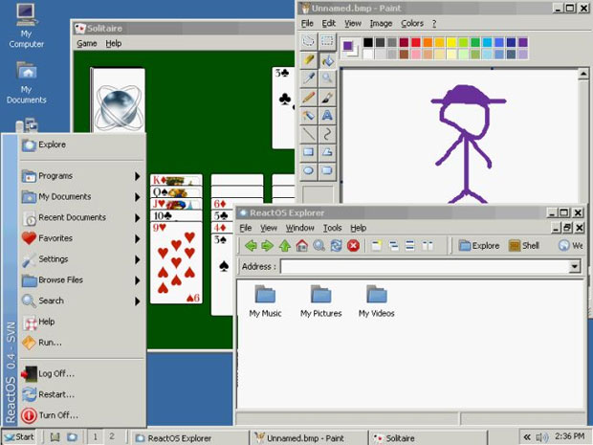Click Run... in the Start menu
Image resolution: width=593 pixels, height=445 pixels.
(x=49, y=342)
